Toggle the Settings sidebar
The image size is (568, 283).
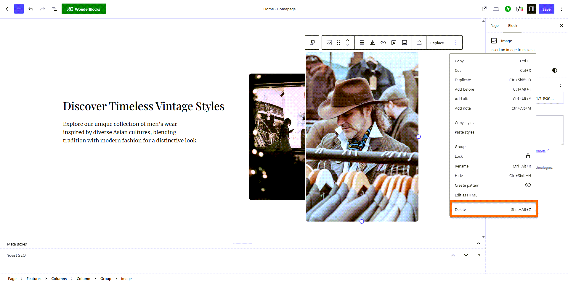pyautogui.click(x=532, y=9)
